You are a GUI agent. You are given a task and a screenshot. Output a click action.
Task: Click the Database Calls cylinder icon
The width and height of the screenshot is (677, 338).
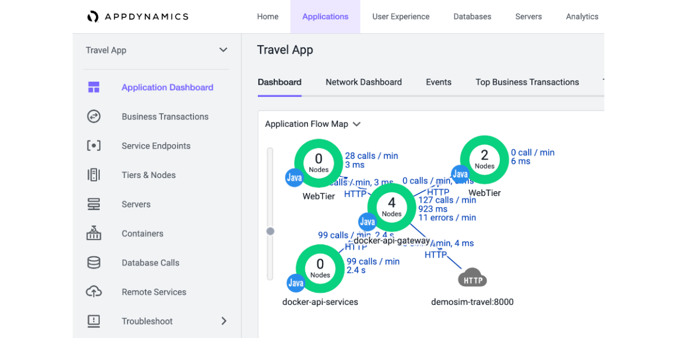coord(94,263)
